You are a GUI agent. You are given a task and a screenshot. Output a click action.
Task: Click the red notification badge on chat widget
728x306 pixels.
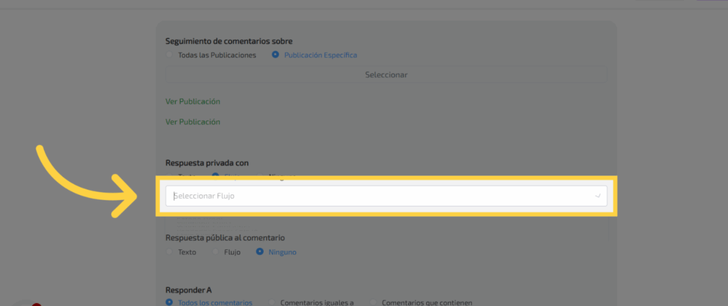point(36,305)
